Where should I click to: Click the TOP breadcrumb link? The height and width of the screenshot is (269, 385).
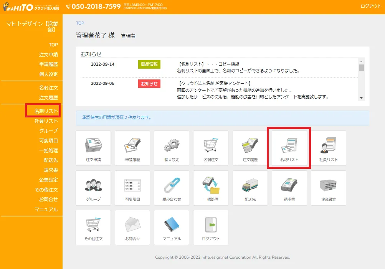(79, 23)
